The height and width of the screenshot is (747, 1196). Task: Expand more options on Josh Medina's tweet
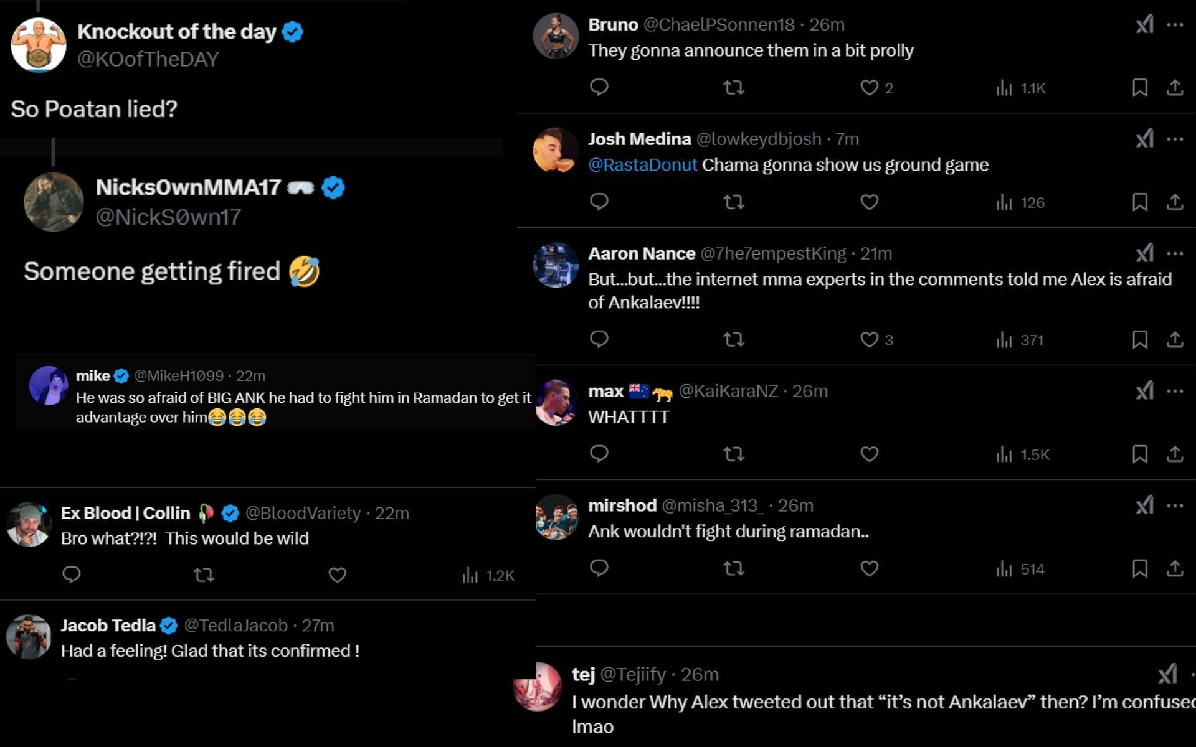1174,139
